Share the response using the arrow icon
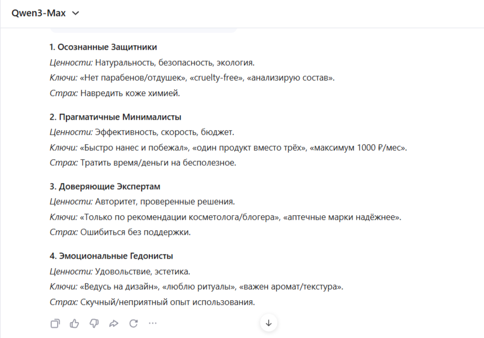484x338 pixels. (x=114, y=323)
